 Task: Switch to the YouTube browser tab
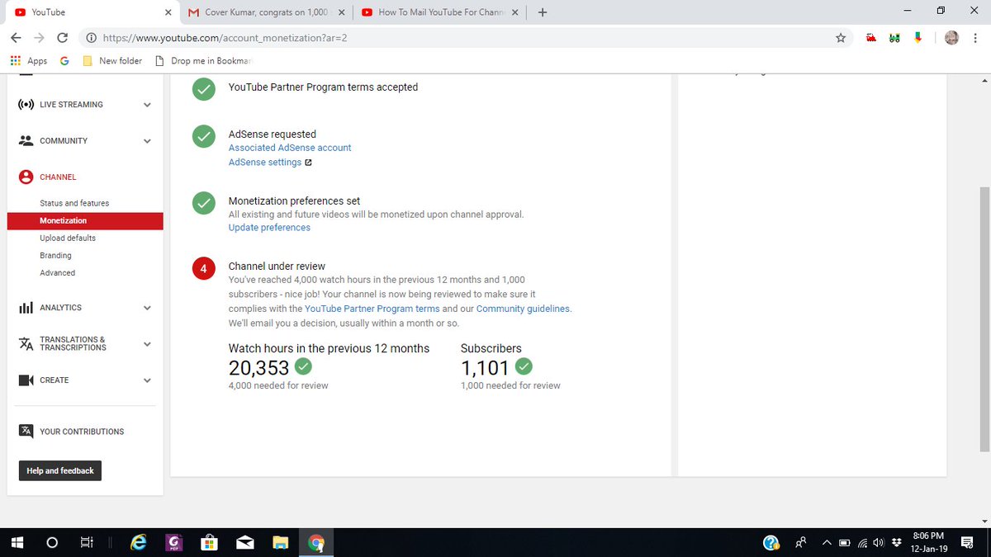91,12
